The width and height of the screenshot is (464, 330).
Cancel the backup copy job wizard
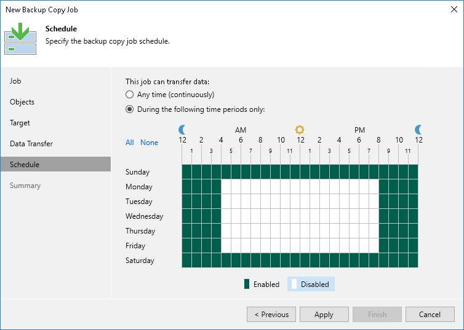pos(430,315)
